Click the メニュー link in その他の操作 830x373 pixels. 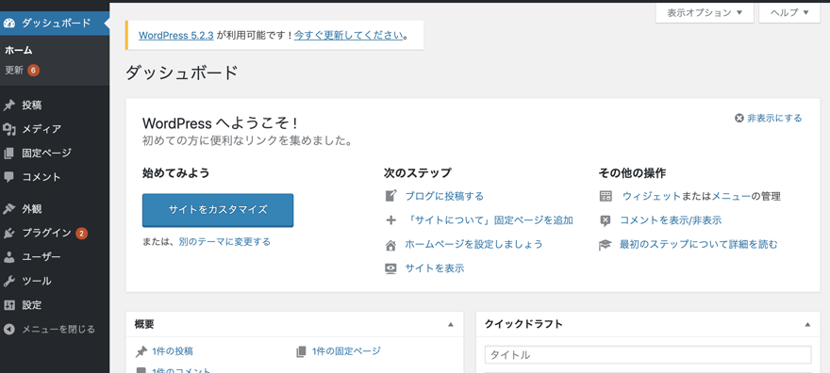tap(731, 197)
